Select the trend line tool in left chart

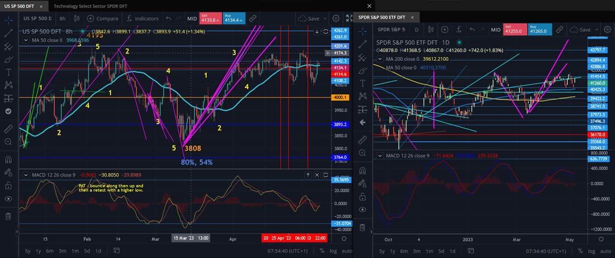(8, 33)
